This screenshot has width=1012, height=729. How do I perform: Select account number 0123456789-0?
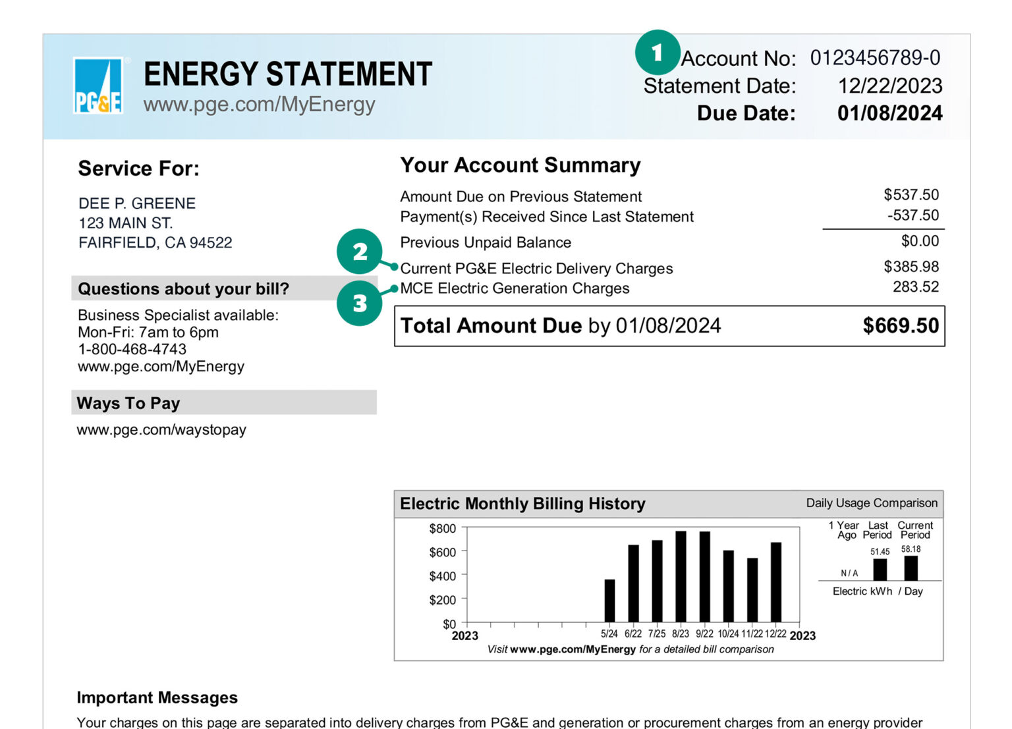876,58
